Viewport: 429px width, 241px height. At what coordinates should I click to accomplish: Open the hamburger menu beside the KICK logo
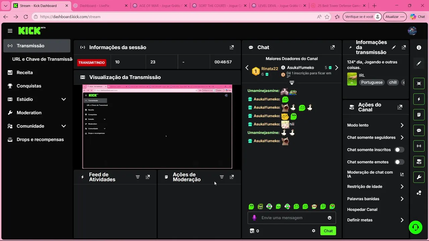(x=10, y=31)
